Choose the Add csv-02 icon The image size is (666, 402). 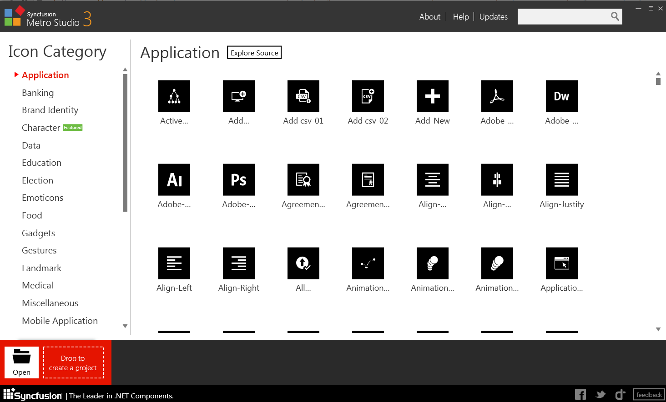click(368, 96)
